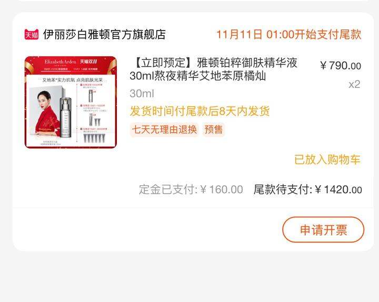Tap 尾款待支付 ¥1420.00 balance amount
Screen dimensions: 379x302
[x=307, y=189]
